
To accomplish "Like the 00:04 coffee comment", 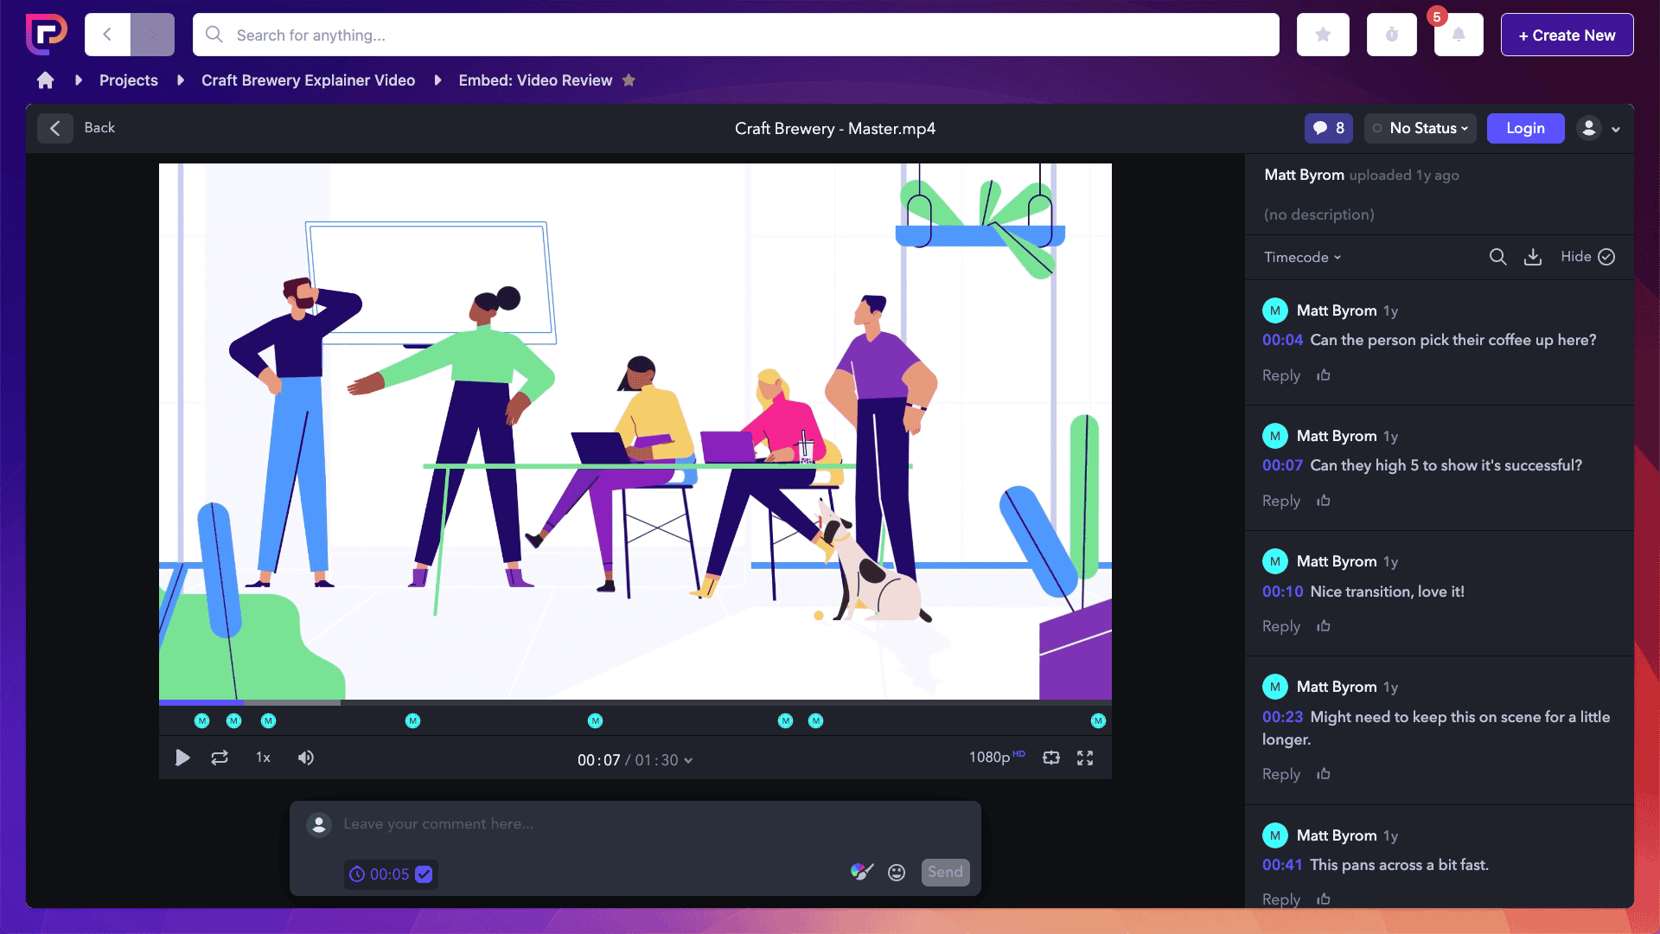I will (x=1324, y=375).
